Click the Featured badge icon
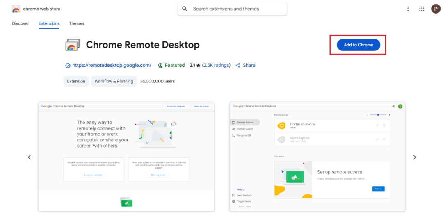 point(160,66)
